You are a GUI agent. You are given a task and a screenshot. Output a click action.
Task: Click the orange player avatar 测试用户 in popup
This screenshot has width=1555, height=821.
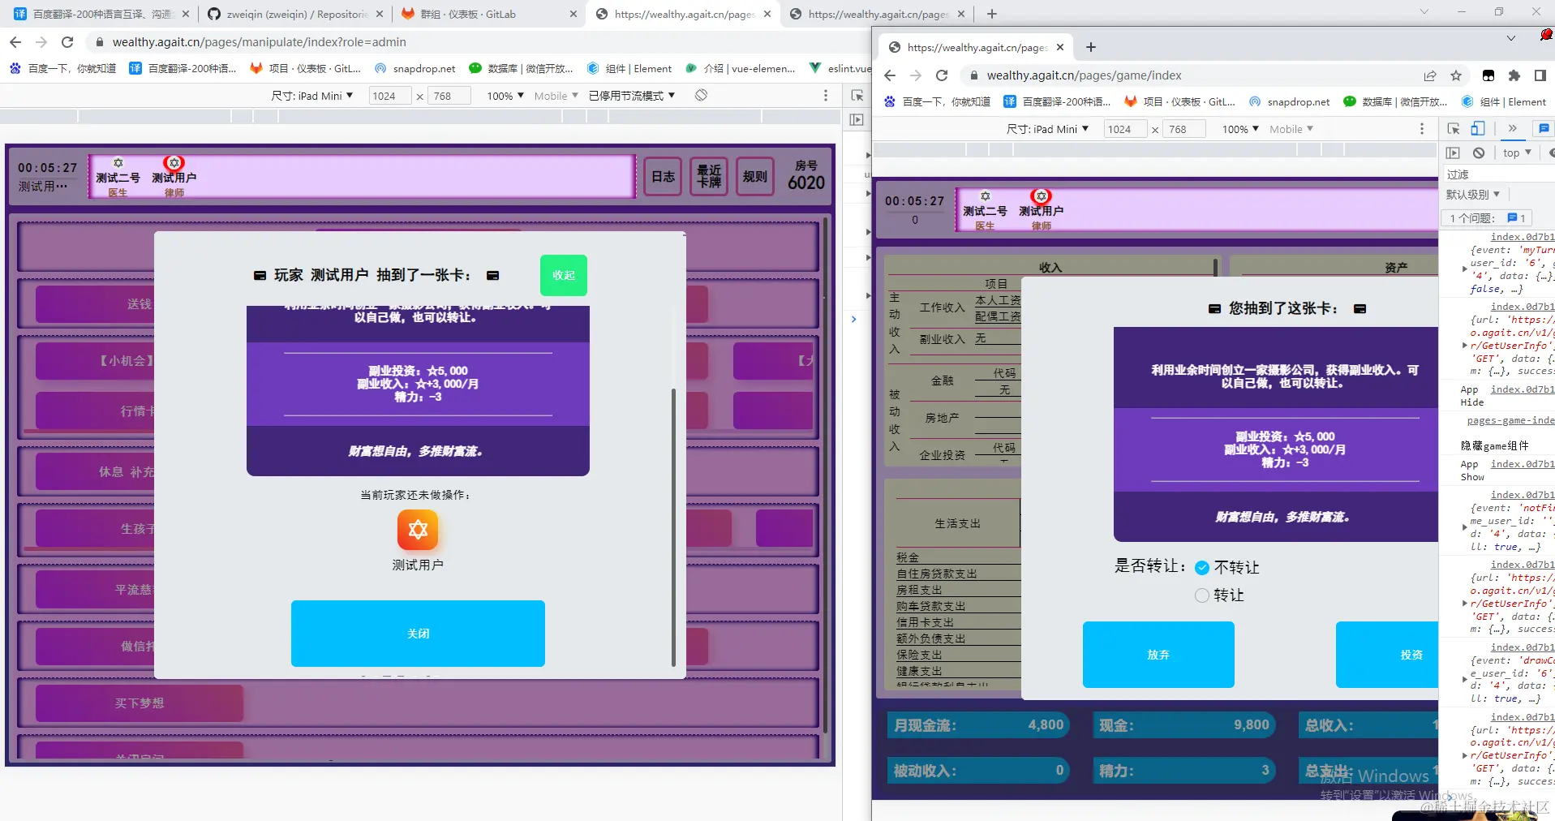pyautogui.click(x=418, y=530)
